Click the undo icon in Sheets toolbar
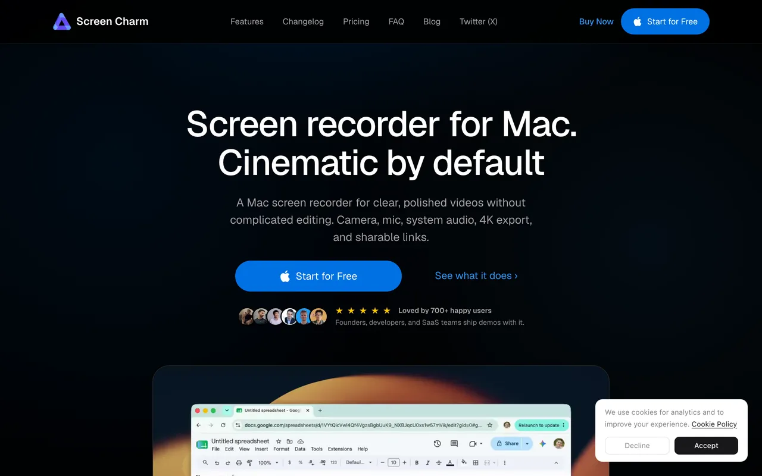Viewport: 762px width, 476px height. (x=217, y=462)
